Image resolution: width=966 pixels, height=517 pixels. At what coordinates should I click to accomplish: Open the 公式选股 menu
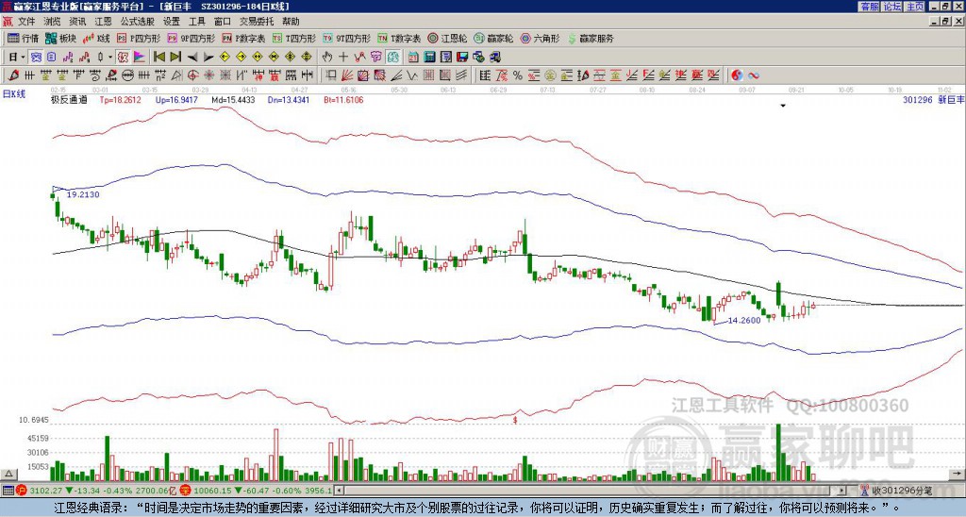tap(138, 22)
